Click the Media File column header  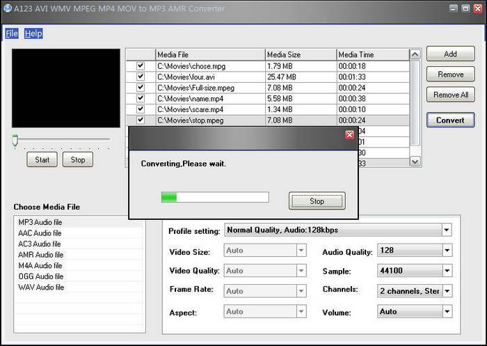coord(210,55)
